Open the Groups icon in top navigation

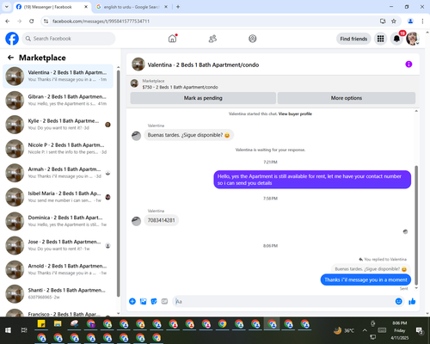point(253,39)
